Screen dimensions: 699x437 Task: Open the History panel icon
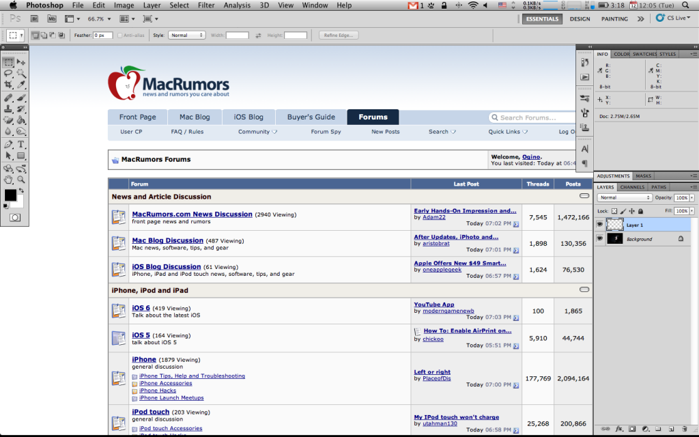point(584,62)
